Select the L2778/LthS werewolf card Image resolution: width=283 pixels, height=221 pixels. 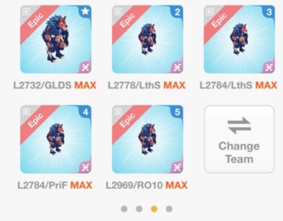(148, 39)
